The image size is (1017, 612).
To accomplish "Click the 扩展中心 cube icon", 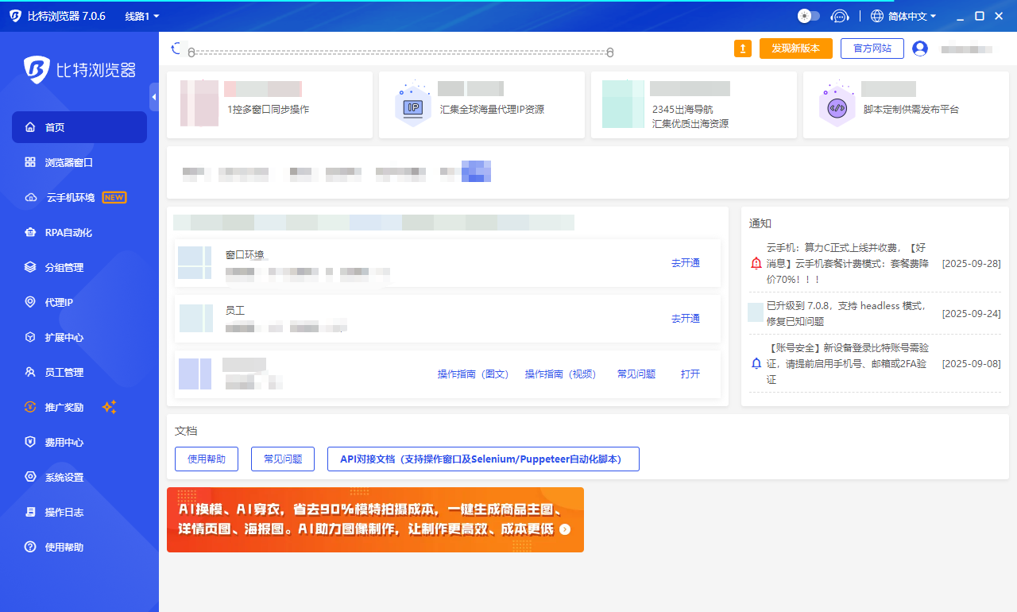I will pos(30,337).
